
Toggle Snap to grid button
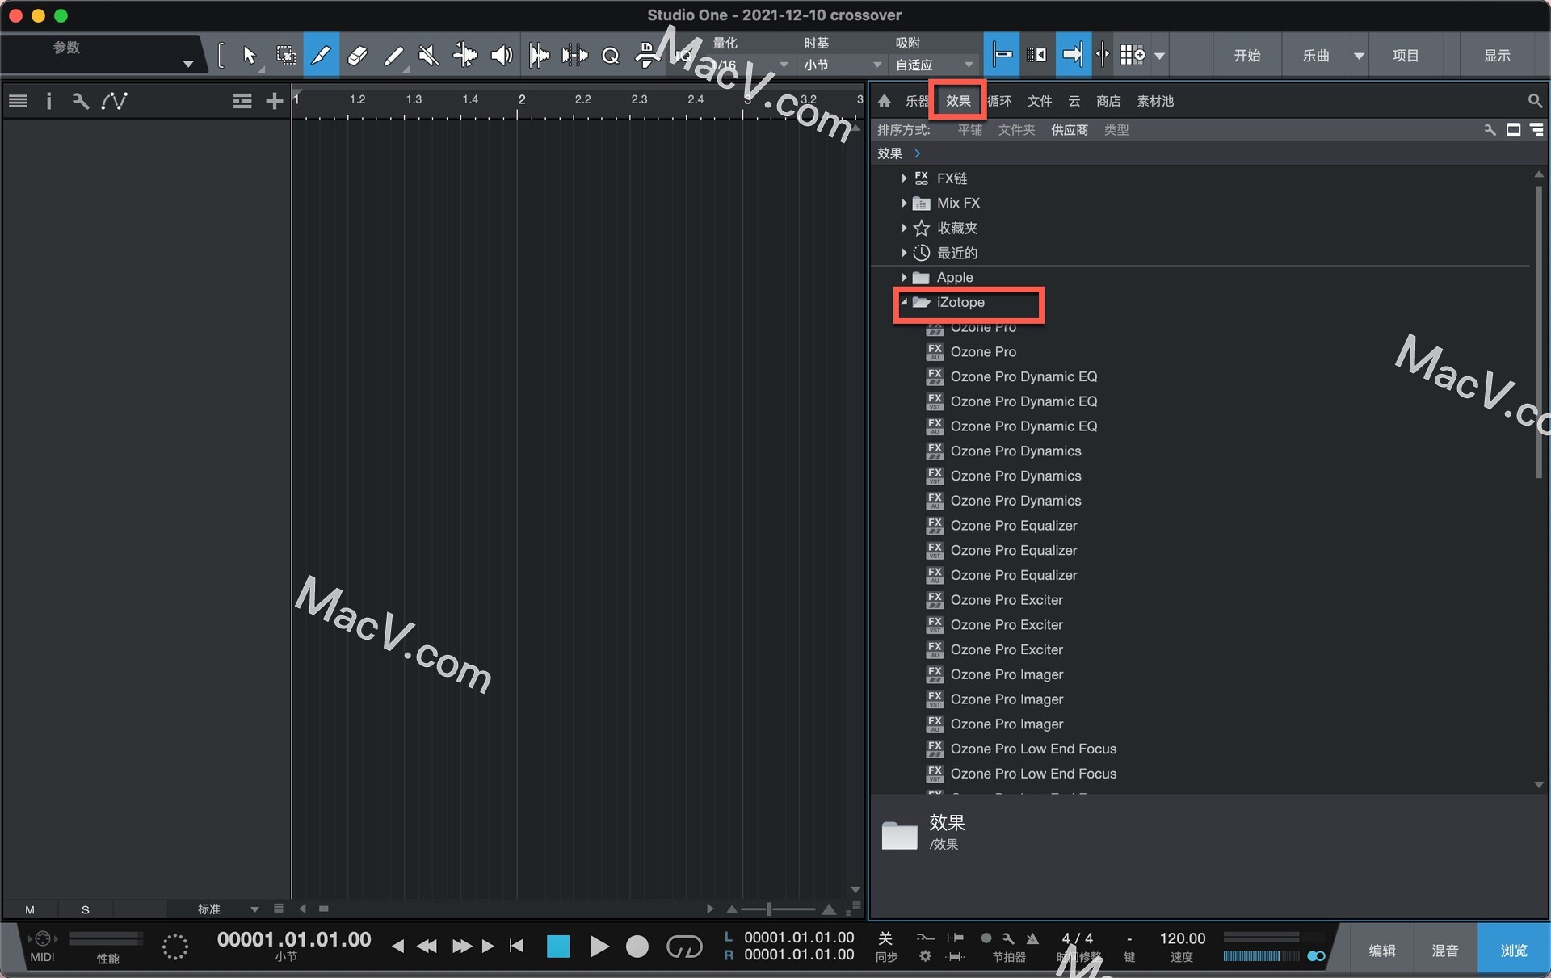click(1002, 55)
